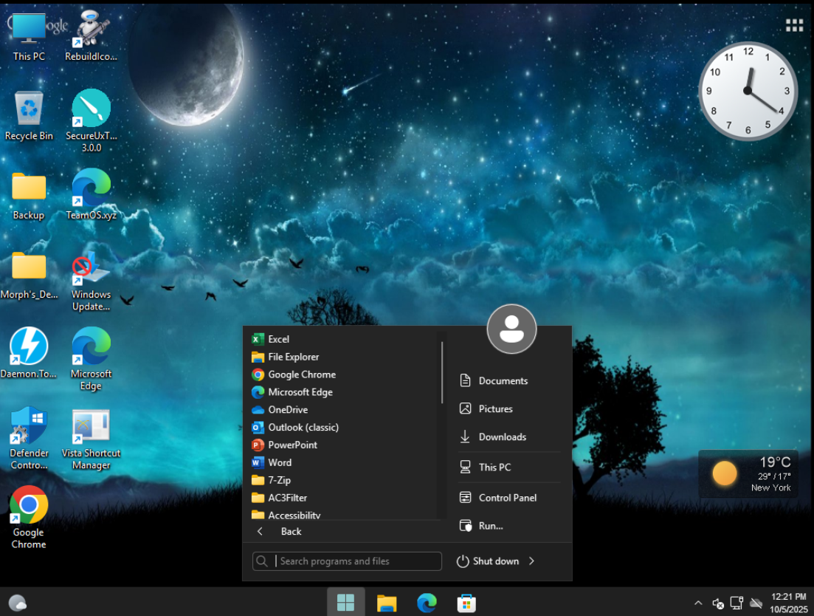Image resolution: width=814 pixels, height=616 pixels.
Task: Expand the 7-Zip folder in programs
Action: (279, 480)
